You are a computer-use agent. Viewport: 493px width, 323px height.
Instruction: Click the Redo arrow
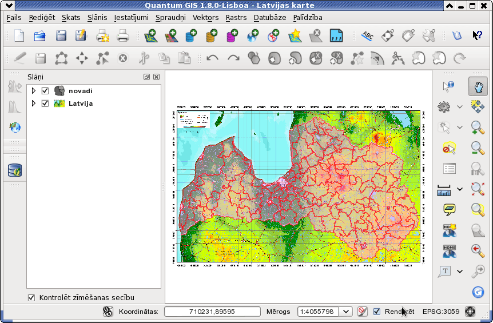click(233, 58)
